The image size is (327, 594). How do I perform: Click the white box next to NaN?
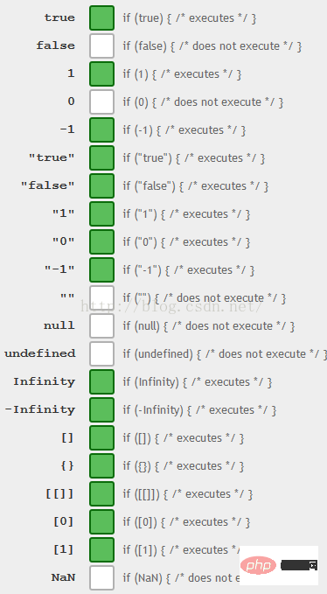click(101, 578)
